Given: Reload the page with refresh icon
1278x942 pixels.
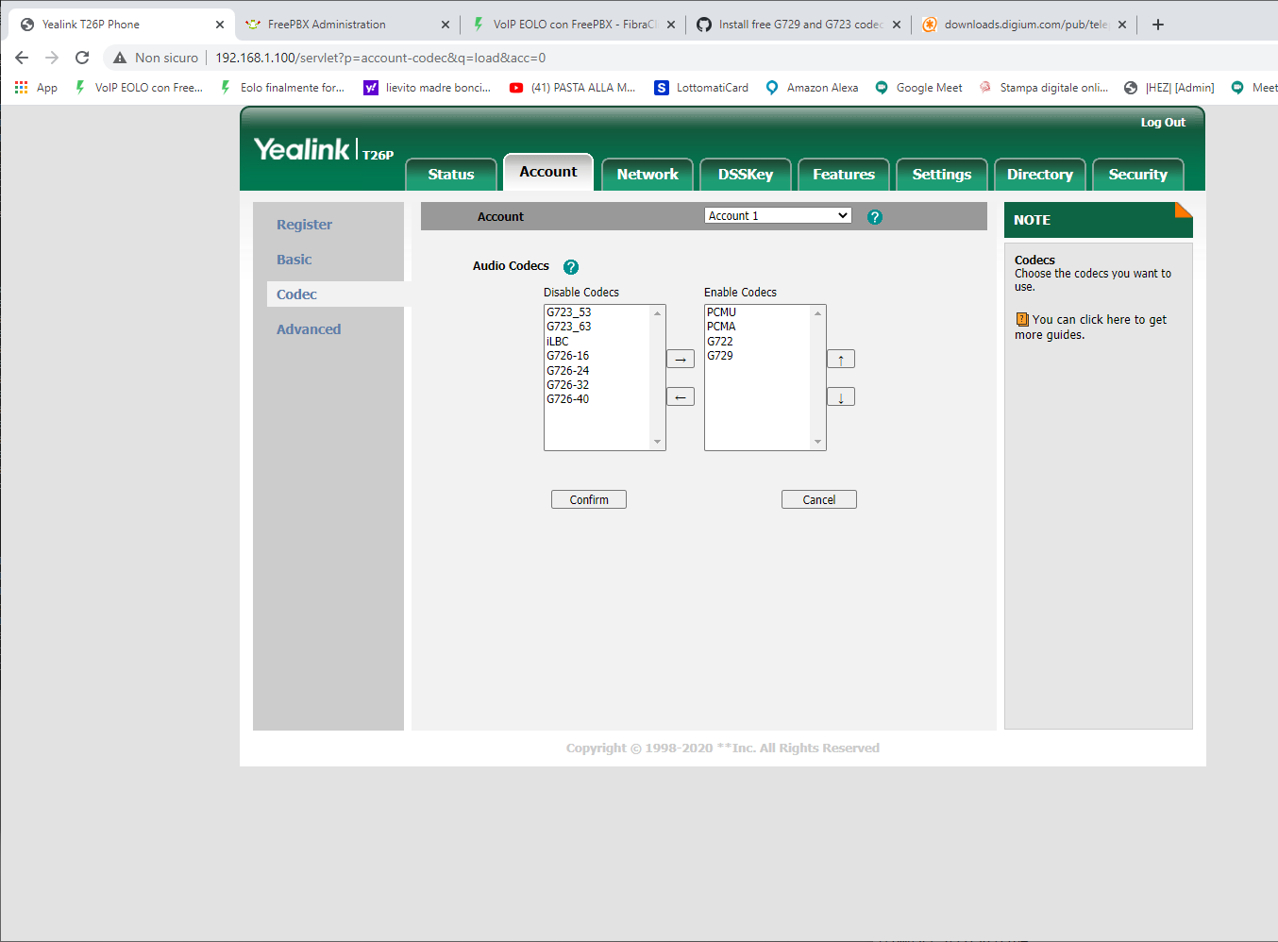Looking at the screenshot, I should (82, 58).
